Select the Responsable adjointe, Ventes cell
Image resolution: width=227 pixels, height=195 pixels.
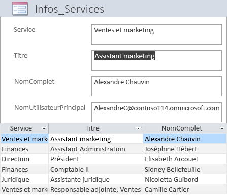click(x=96, y=189)
